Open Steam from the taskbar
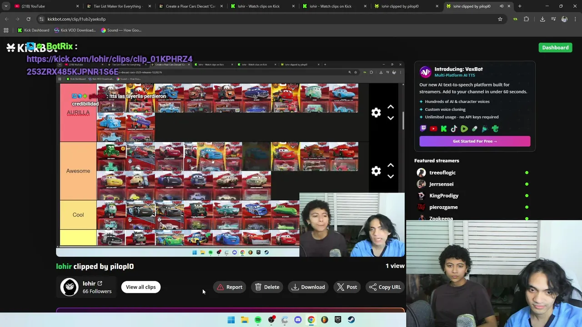Screen dimensions: 582x327 [x=351, y=320]
